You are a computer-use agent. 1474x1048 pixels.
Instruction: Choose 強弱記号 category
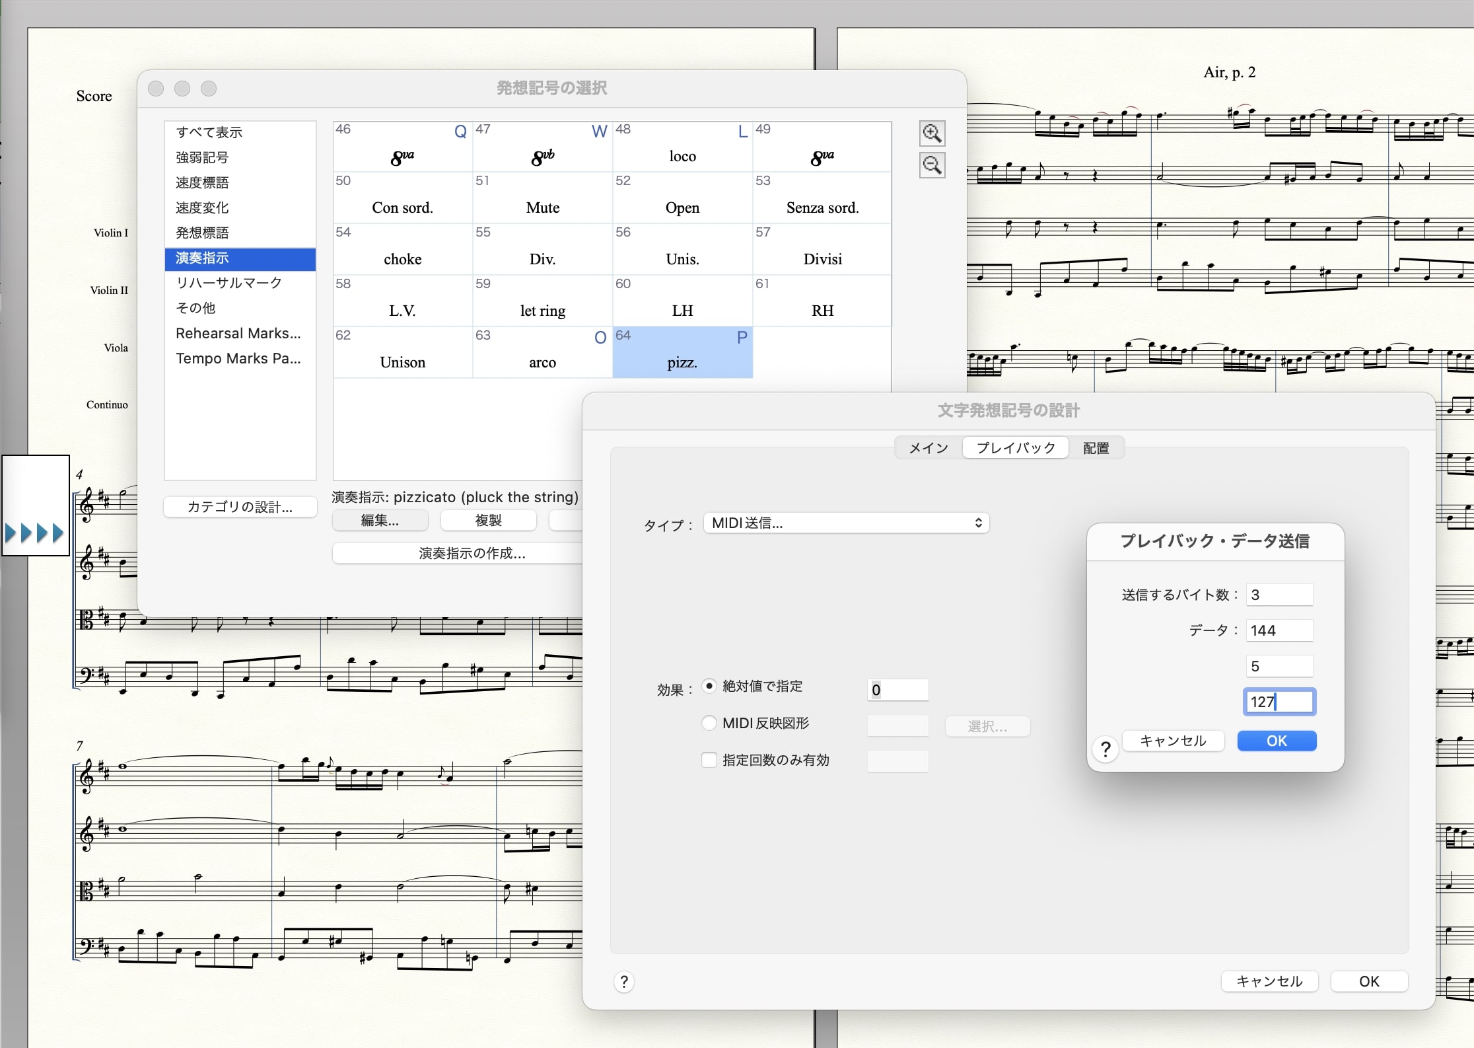click(x=240, y=157)
